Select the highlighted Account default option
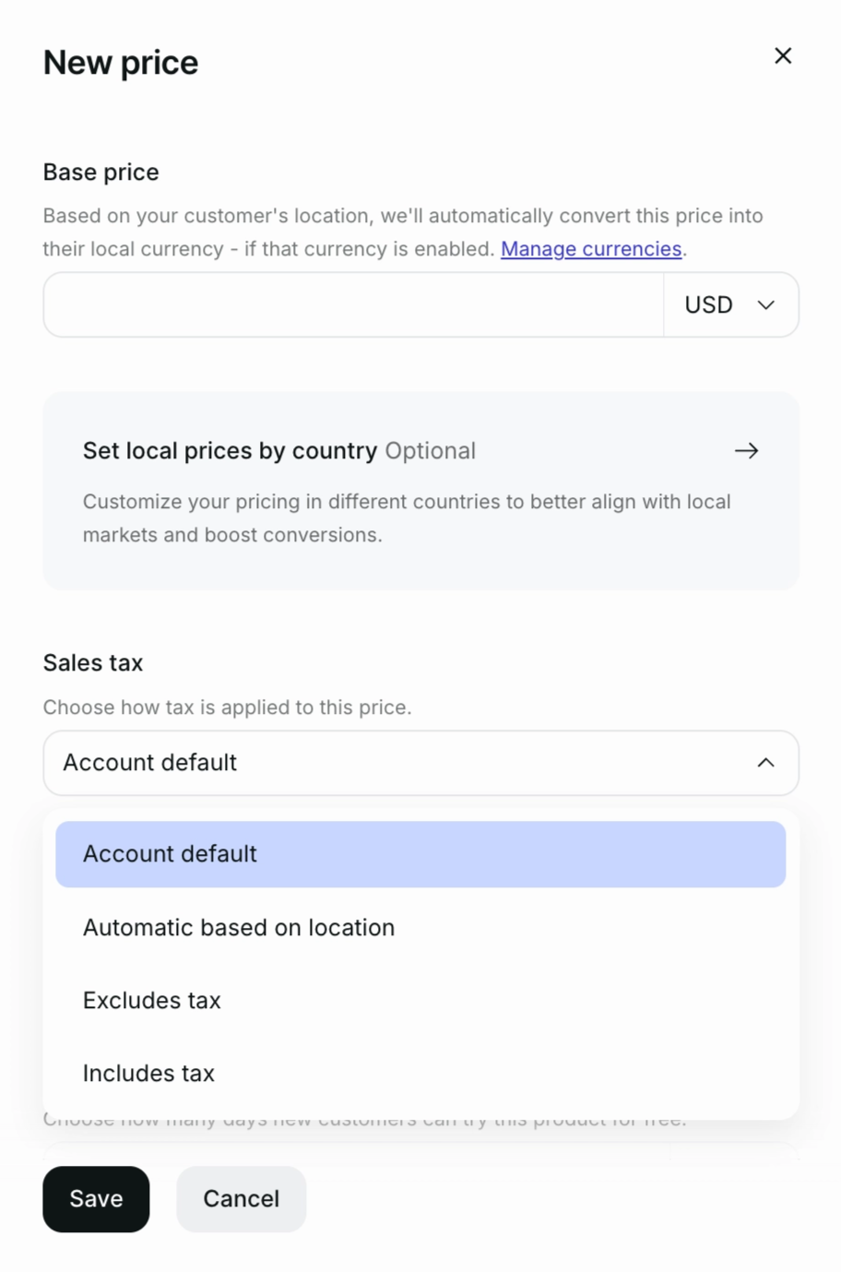 point(420,854)
